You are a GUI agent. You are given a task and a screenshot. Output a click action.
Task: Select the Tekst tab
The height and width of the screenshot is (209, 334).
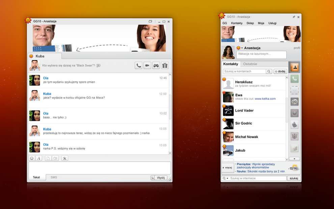click(x=36, y=177)
